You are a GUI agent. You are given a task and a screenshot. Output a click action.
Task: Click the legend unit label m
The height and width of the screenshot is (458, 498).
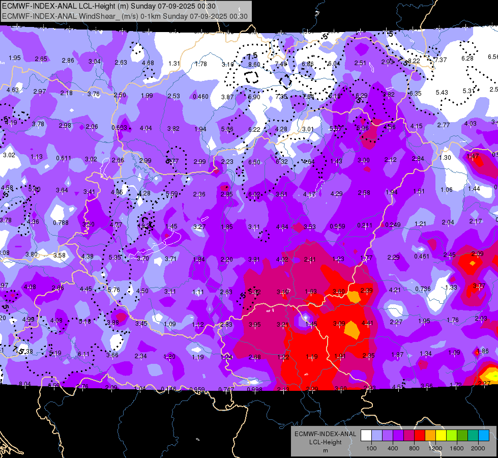325,451
